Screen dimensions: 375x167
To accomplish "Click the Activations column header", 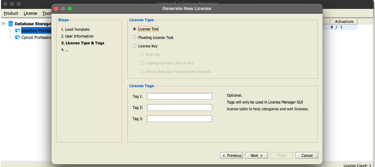I will [x=344, y=22].
